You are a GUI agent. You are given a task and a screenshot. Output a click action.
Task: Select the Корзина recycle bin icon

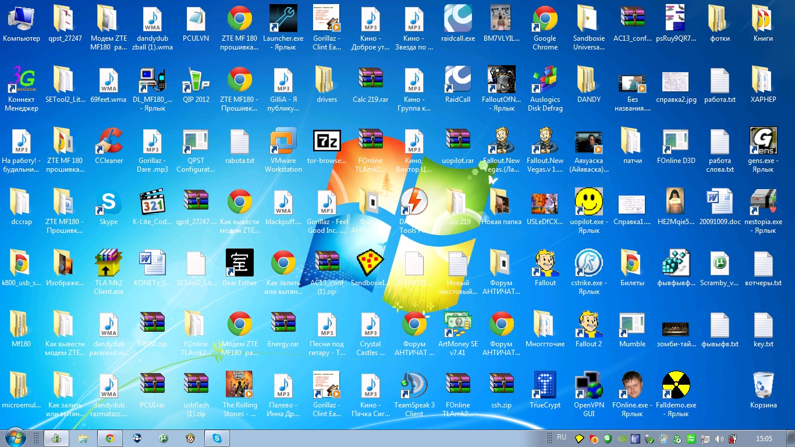764,391
